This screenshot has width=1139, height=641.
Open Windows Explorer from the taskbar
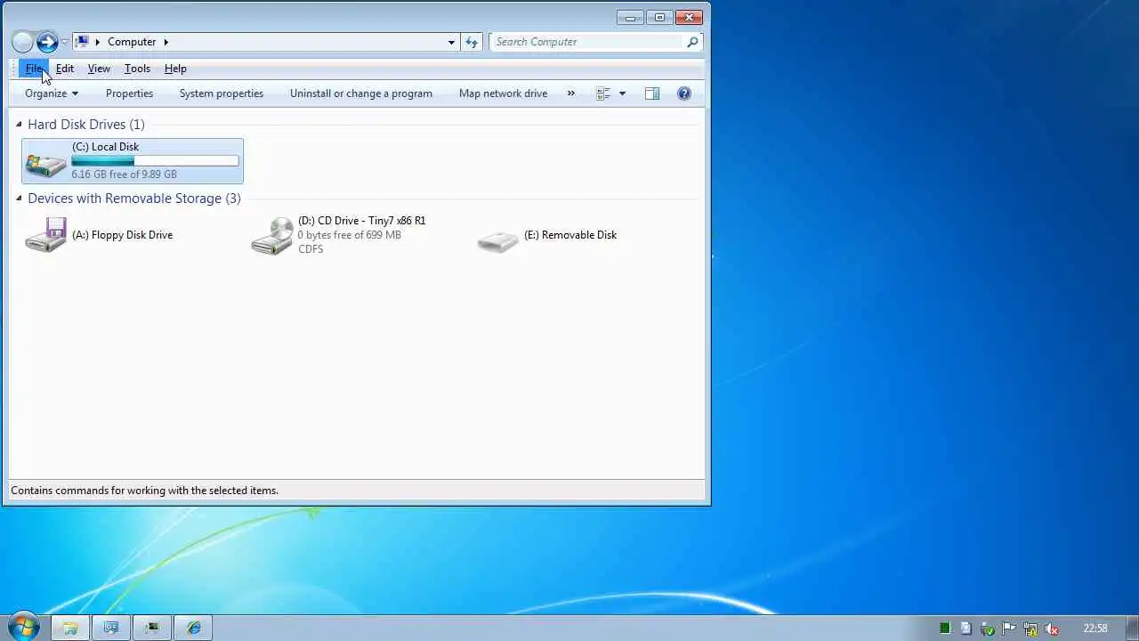coord(69,628)
